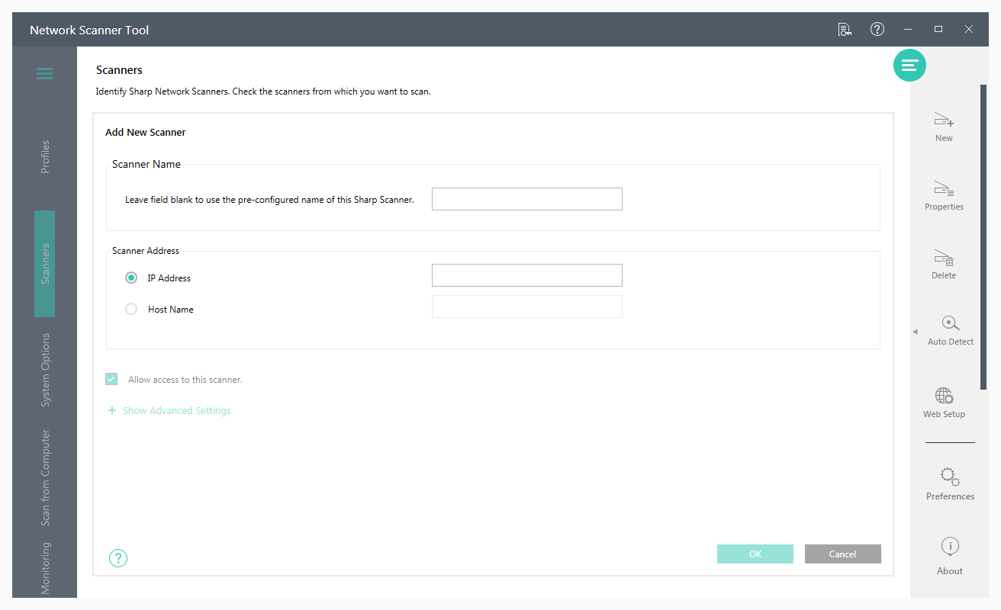Close the Network Scanner Tool window
1001x610 pixels.
click(969, 30)
